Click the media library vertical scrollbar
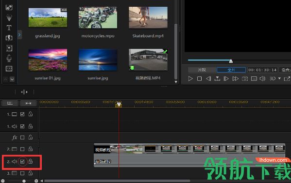The height and width of the screenshot is (183, 291). pyautogui.click(x=176, y=51)
